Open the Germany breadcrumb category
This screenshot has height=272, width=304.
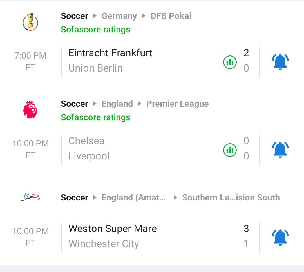(119, 16)
